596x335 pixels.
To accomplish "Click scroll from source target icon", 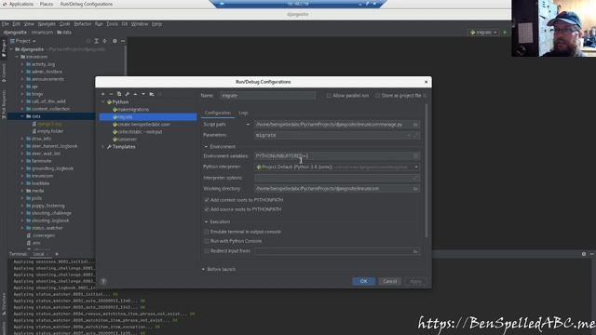I will tap(88, 41).
